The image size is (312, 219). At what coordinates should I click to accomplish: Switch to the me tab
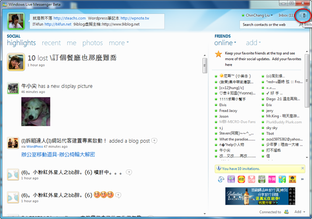click(71, 43)
